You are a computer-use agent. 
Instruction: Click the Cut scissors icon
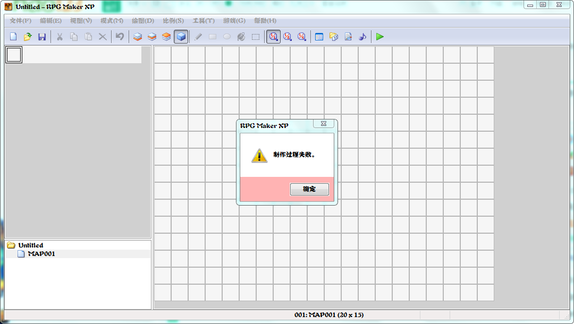(x=60, y=37)
